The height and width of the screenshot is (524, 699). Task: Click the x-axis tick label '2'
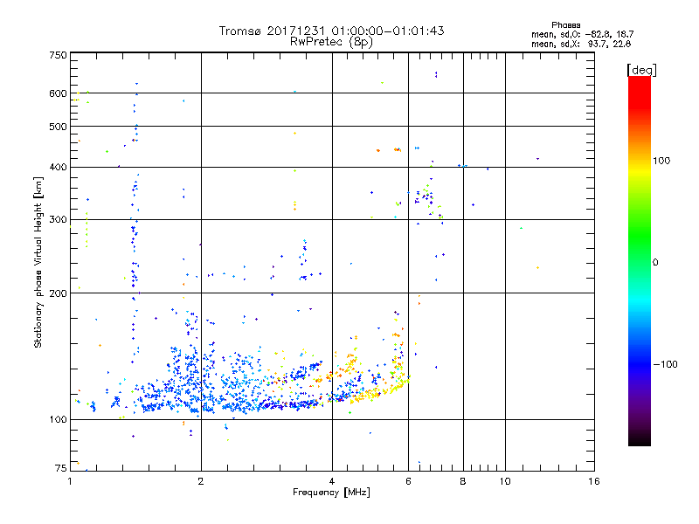pos(201,481)
